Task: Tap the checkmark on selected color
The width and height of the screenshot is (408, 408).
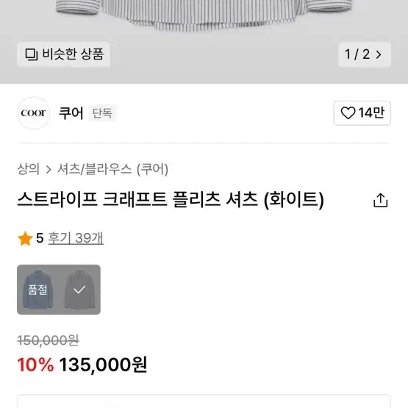Action: point(79,290)
